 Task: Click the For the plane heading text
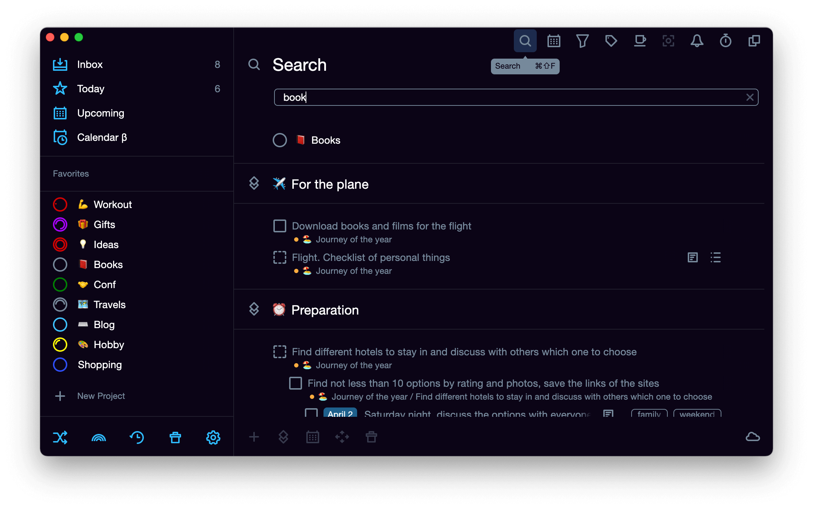coord(330,184)
